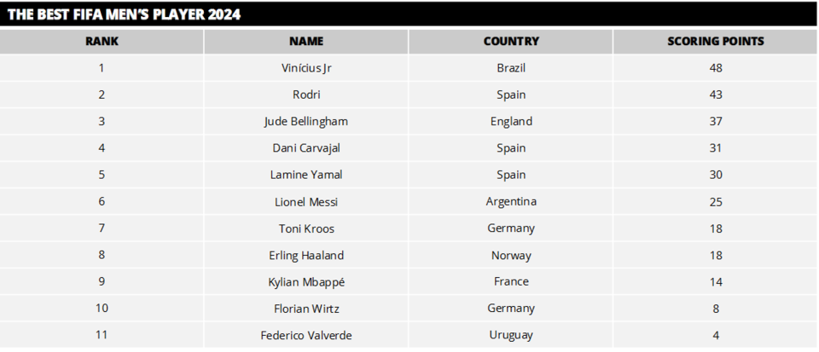This screenshot has width=819, height=352.
Task: Select the Florian Wirtz cell
Action: (x=306, y=309)
